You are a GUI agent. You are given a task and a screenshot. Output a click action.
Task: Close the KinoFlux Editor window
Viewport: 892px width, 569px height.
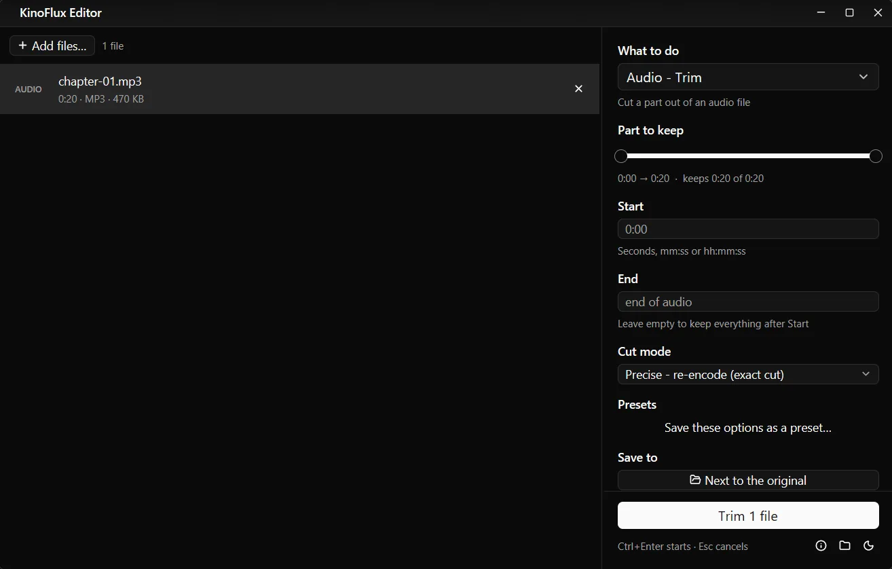tap(878, 13)
